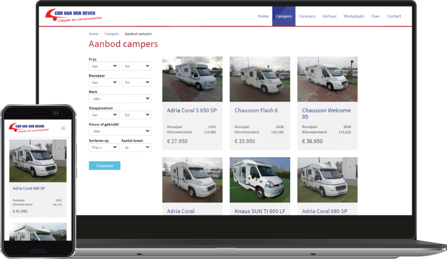The height and width of the screenshot is (259, 447).
Task: Open Werkplaats navigation item
Action: (354, 16)
